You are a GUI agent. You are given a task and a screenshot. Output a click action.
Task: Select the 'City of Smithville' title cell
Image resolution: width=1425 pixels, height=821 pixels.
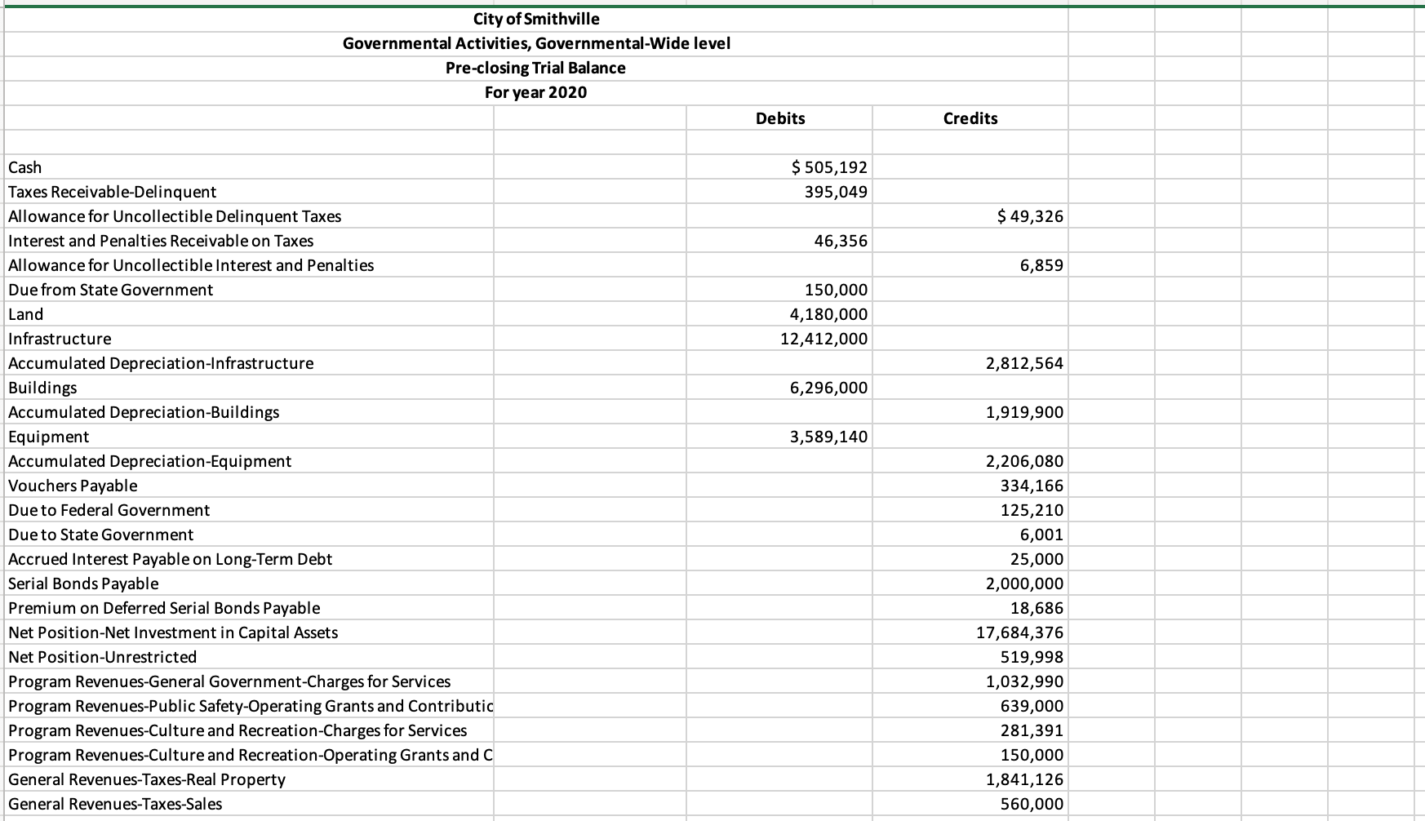(536, 19)
